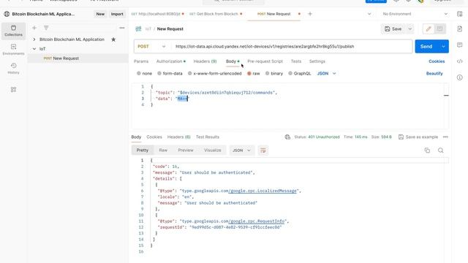Expand the Bitcoin Blockchain ML Application collection
This screenshot has width=468, height=263.
(34, 39)
